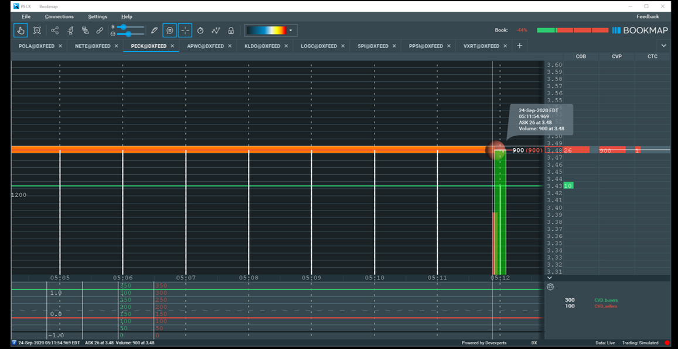Toggle the padlock lock icon
The height and width of the screenshot is (349, 678).
coord(231,30)
